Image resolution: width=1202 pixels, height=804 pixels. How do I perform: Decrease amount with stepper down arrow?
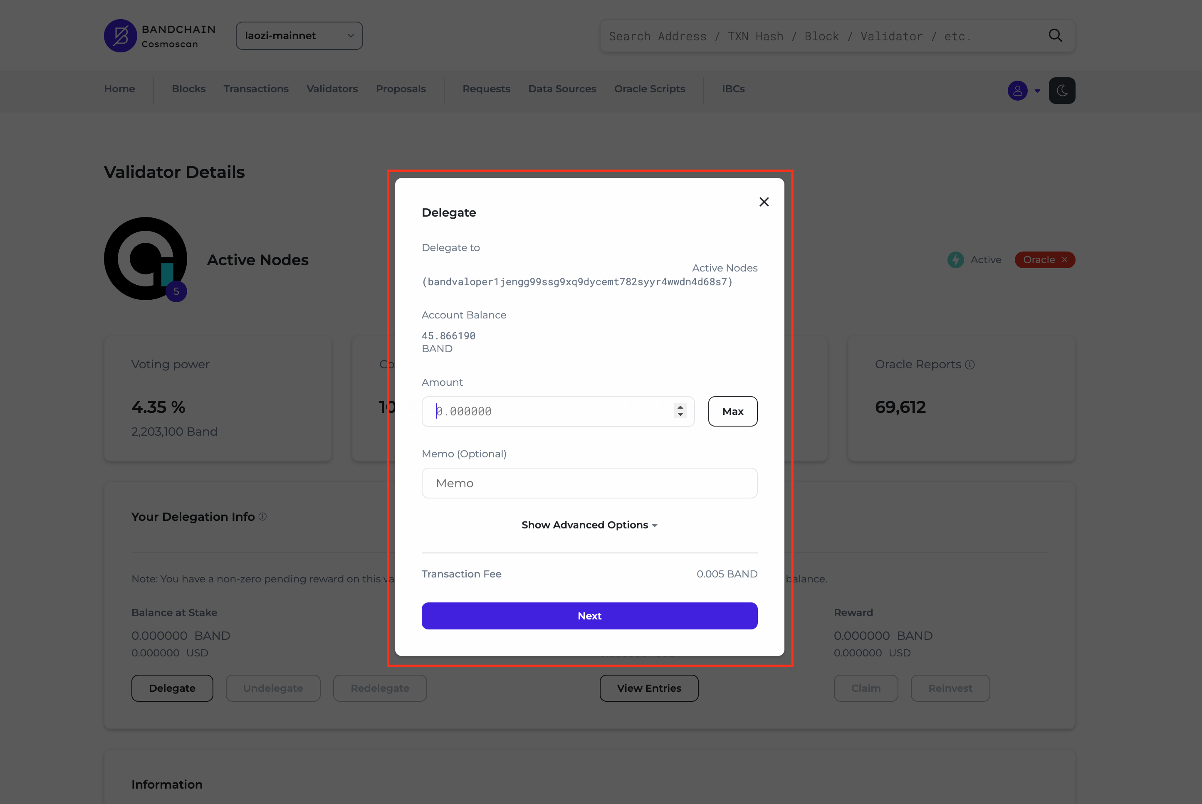pos(680,415)
